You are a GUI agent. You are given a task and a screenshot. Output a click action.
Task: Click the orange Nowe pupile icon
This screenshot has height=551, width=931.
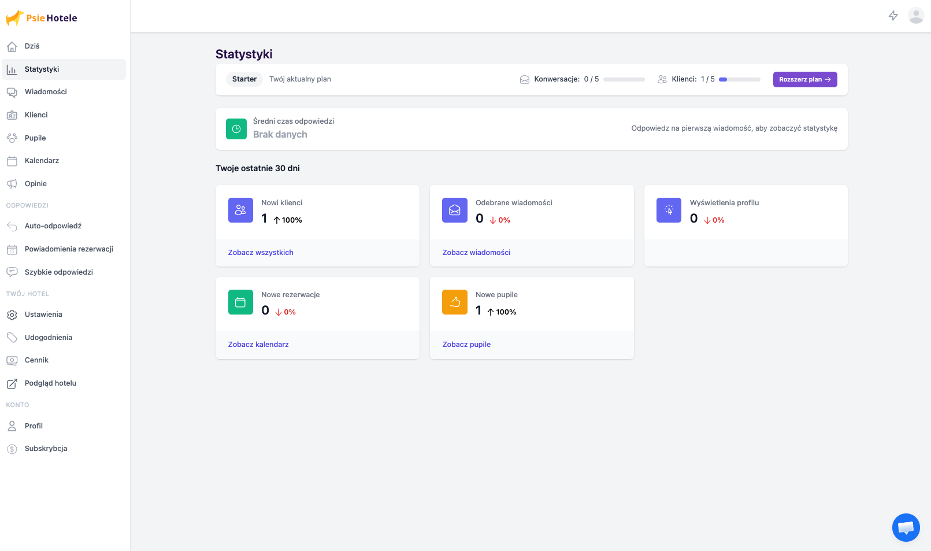pos(455,302)
